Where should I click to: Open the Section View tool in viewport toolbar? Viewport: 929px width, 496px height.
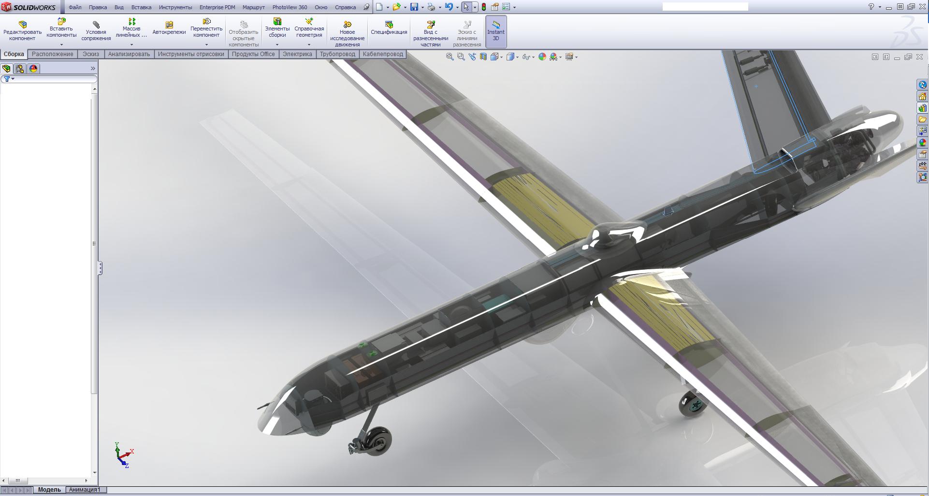(x=483, y=57)
